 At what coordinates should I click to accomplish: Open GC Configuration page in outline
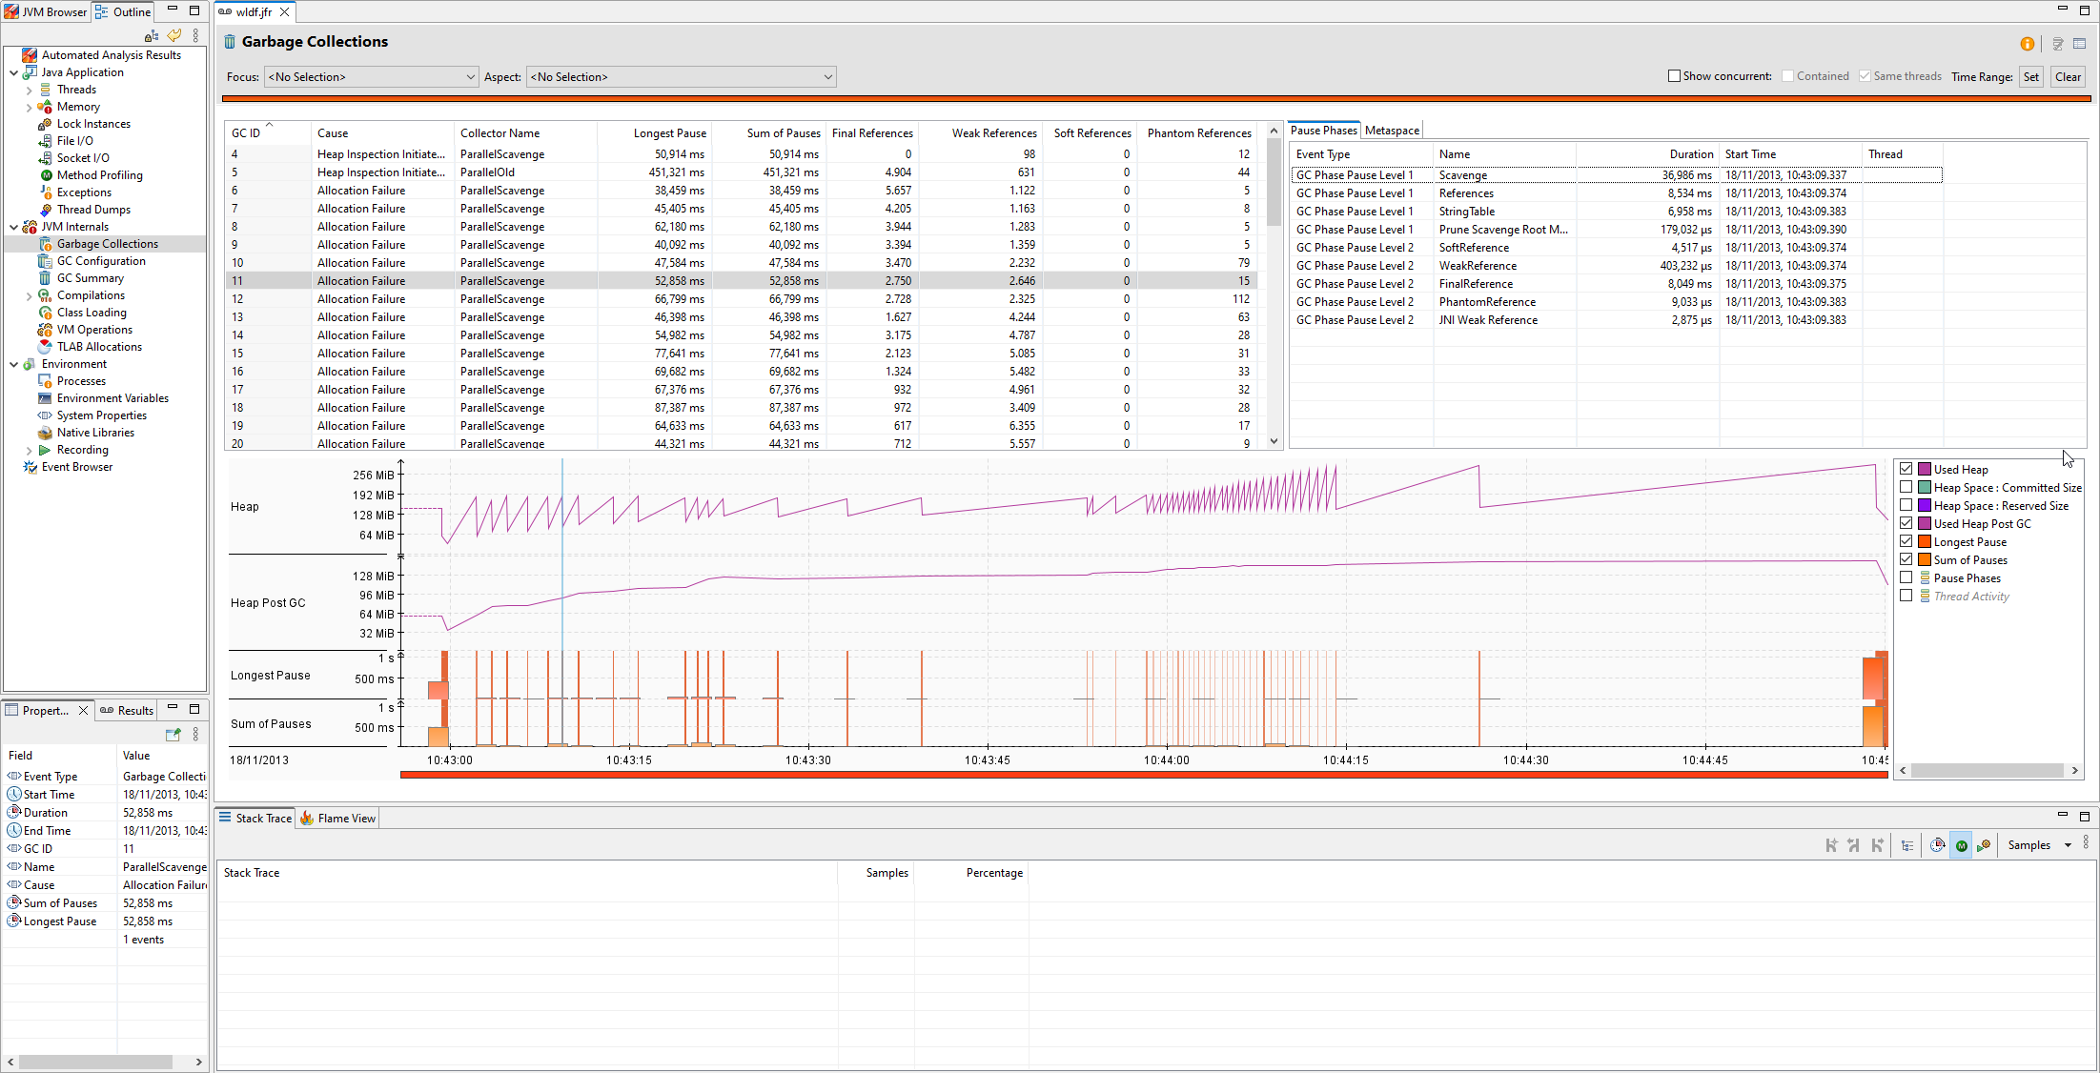coord(101,261)
